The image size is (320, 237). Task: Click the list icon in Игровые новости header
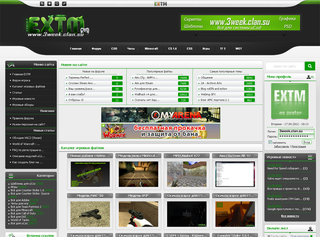pos(310,157)
